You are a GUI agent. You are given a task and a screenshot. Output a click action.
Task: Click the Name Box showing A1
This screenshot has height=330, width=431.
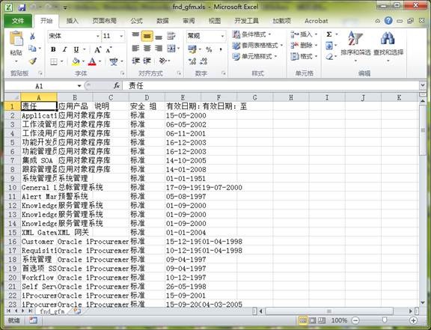(40, 86)
